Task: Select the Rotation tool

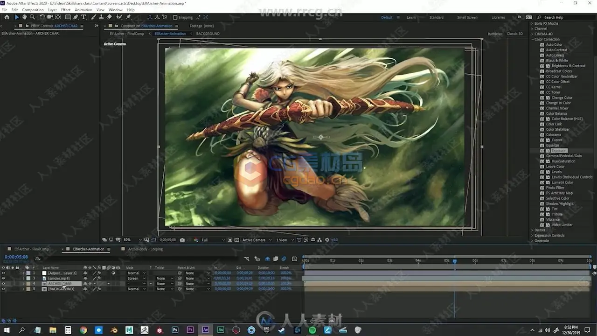Action: [42, 17]
